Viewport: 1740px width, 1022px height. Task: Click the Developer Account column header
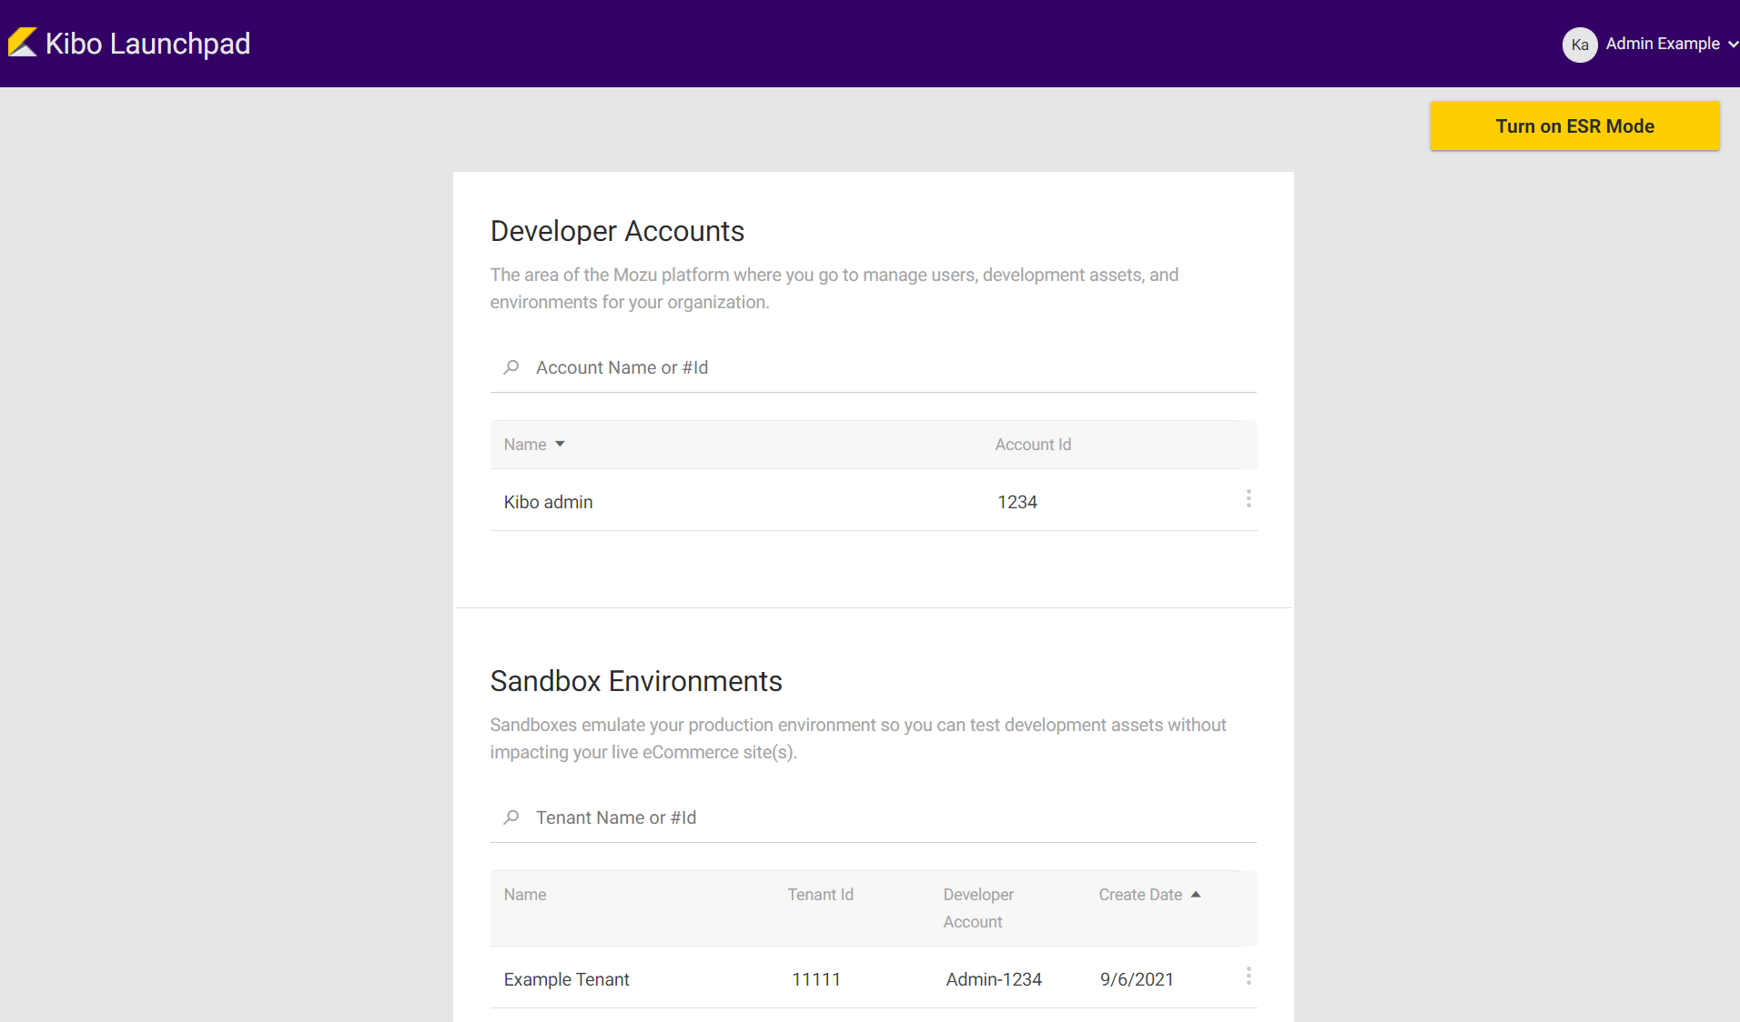pyautogui.click(x=978, y=908)
